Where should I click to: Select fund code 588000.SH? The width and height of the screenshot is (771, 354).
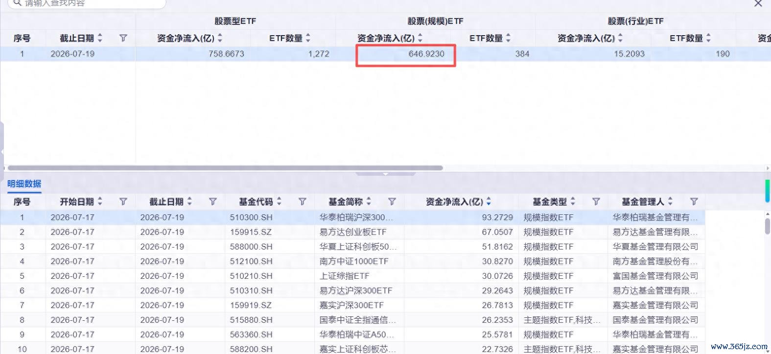pyautogui.click(x=251, y=247)
